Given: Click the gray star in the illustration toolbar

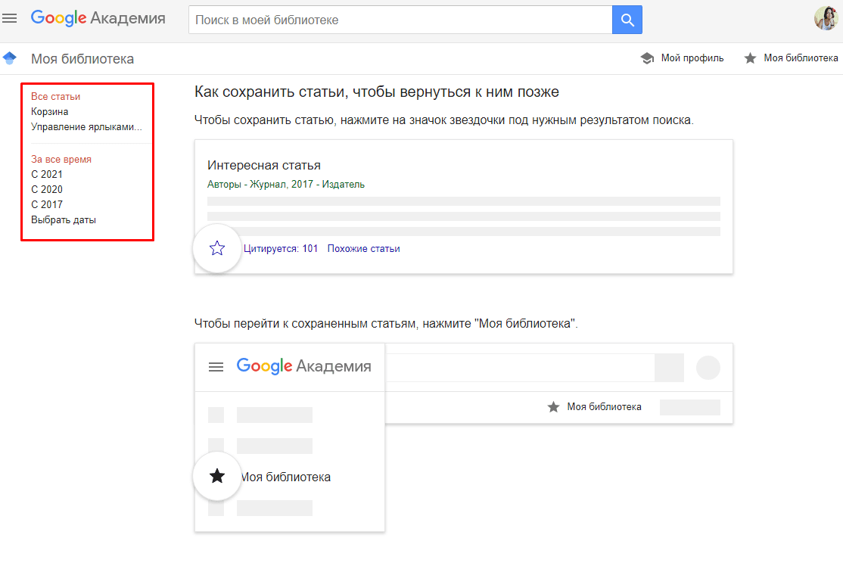Looking at the screenshot, I should [x=553, y=407].
